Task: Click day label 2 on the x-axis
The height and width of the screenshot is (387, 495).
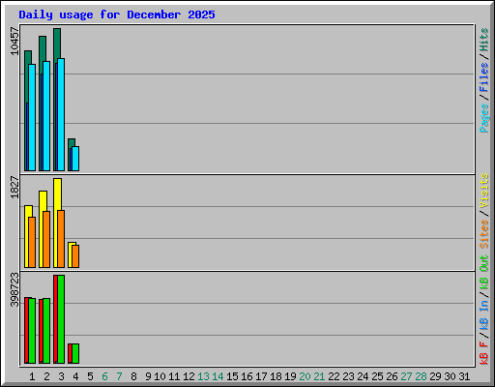Action: [46, 376]
